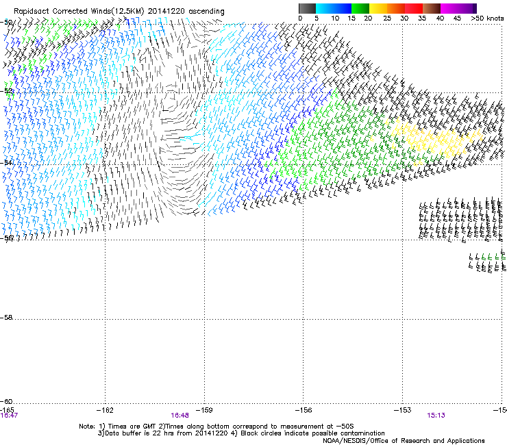Click the '-153' longitude axis label
Image resolution: width=507 pixels, height=445 pixels.
pyautogui.click(x=403, y=410)
